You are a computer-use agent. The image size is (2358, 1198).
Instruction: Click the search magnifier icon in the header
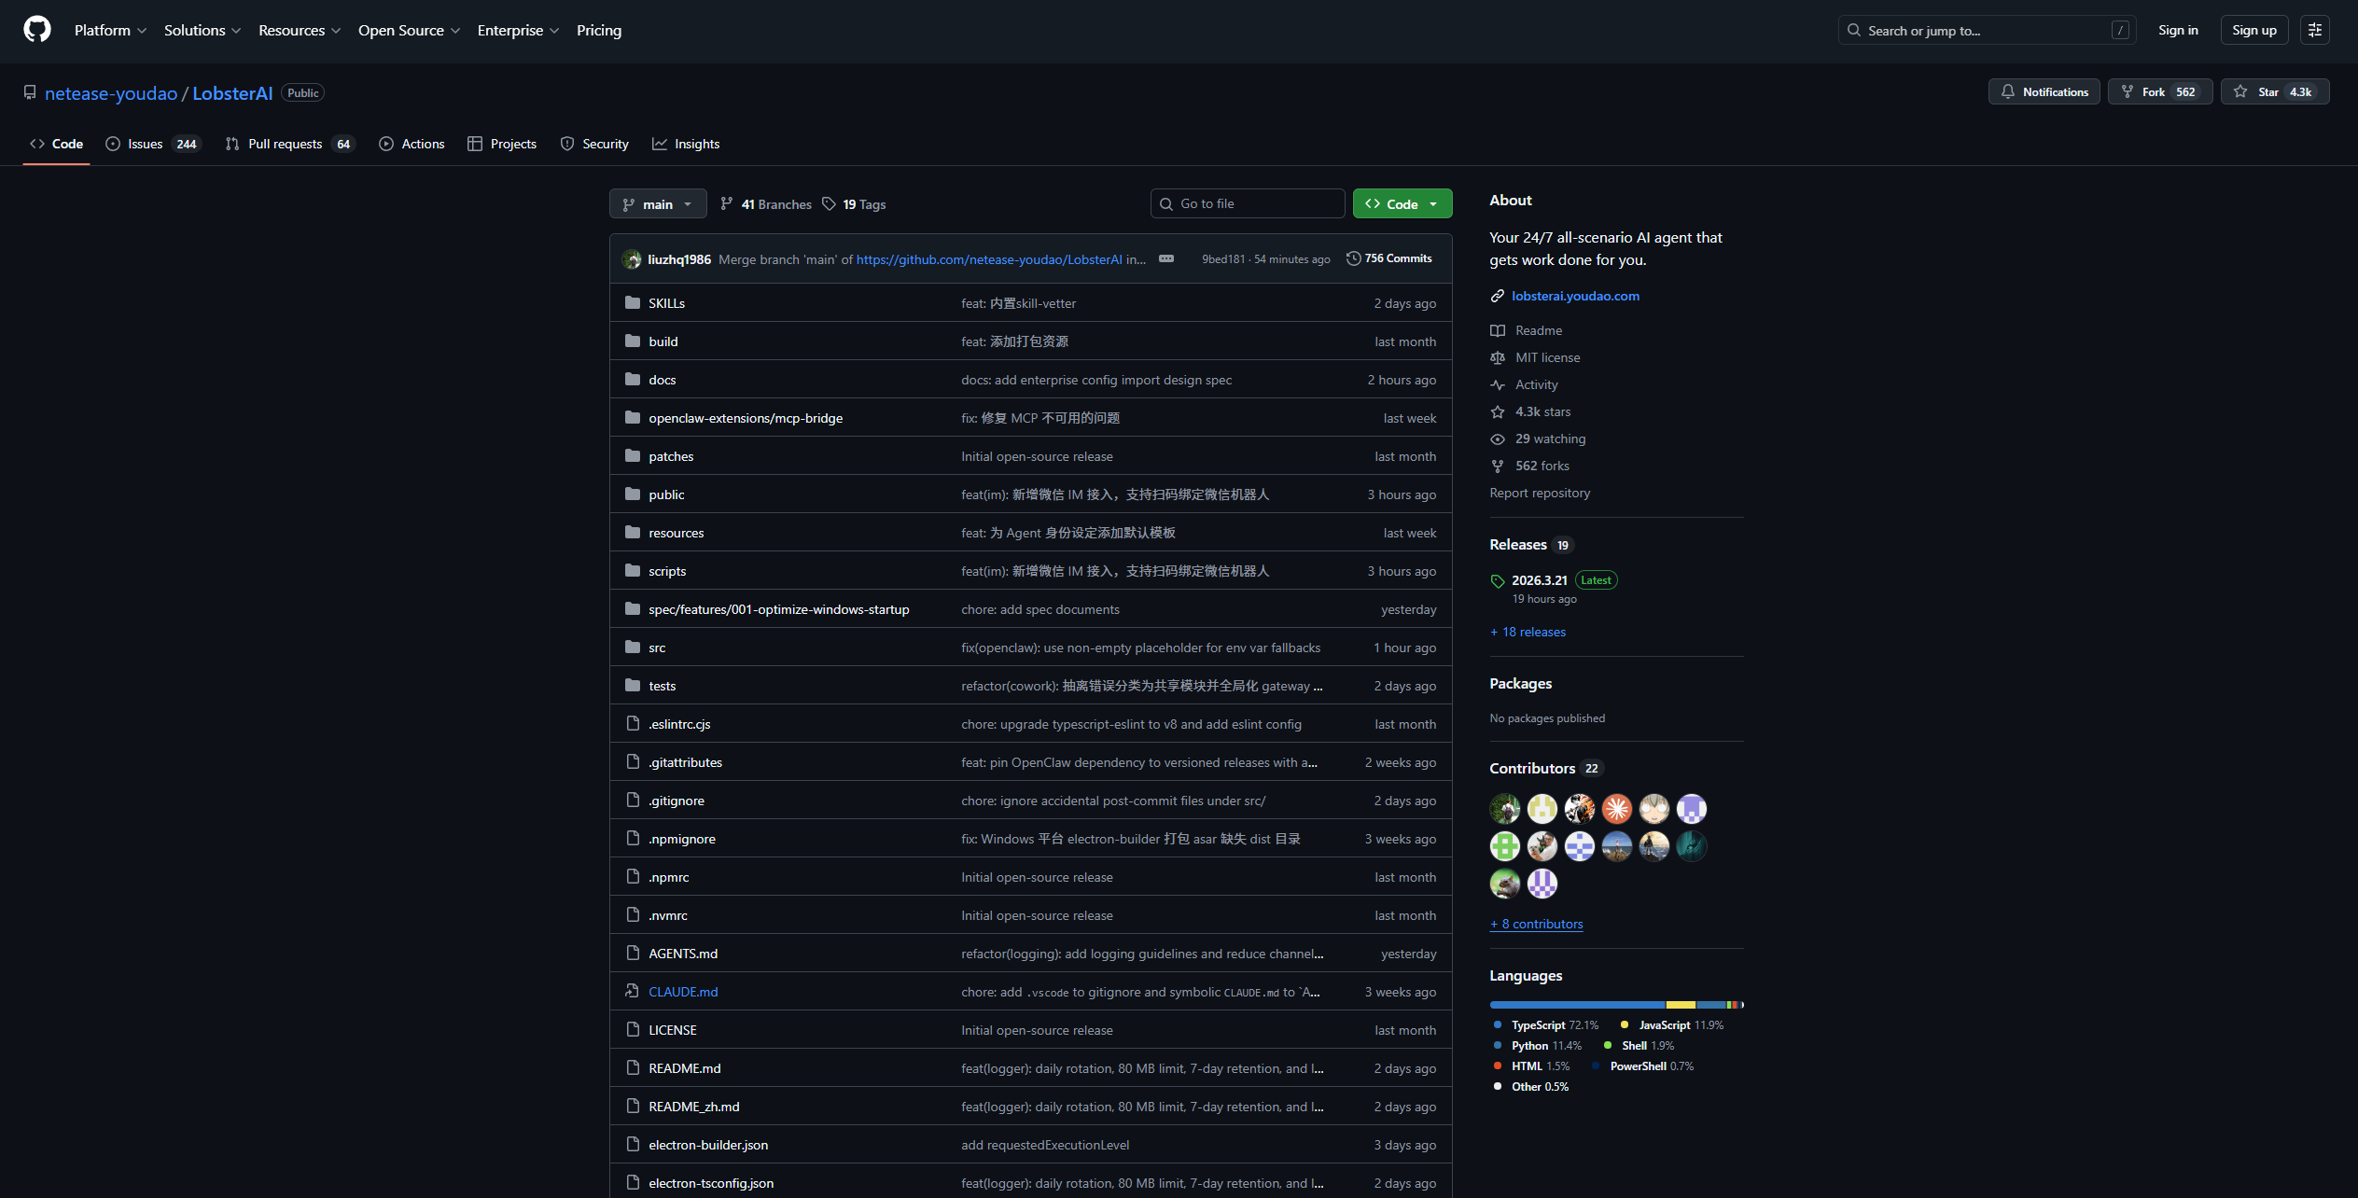click(1854, 30)
